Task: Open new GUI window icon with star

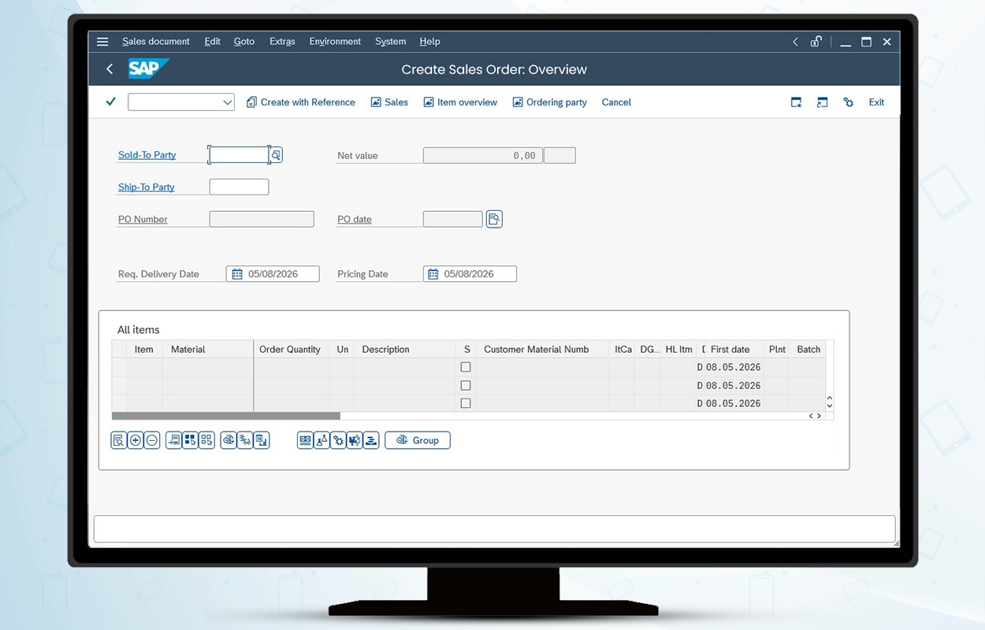Action: click(796, 102)
